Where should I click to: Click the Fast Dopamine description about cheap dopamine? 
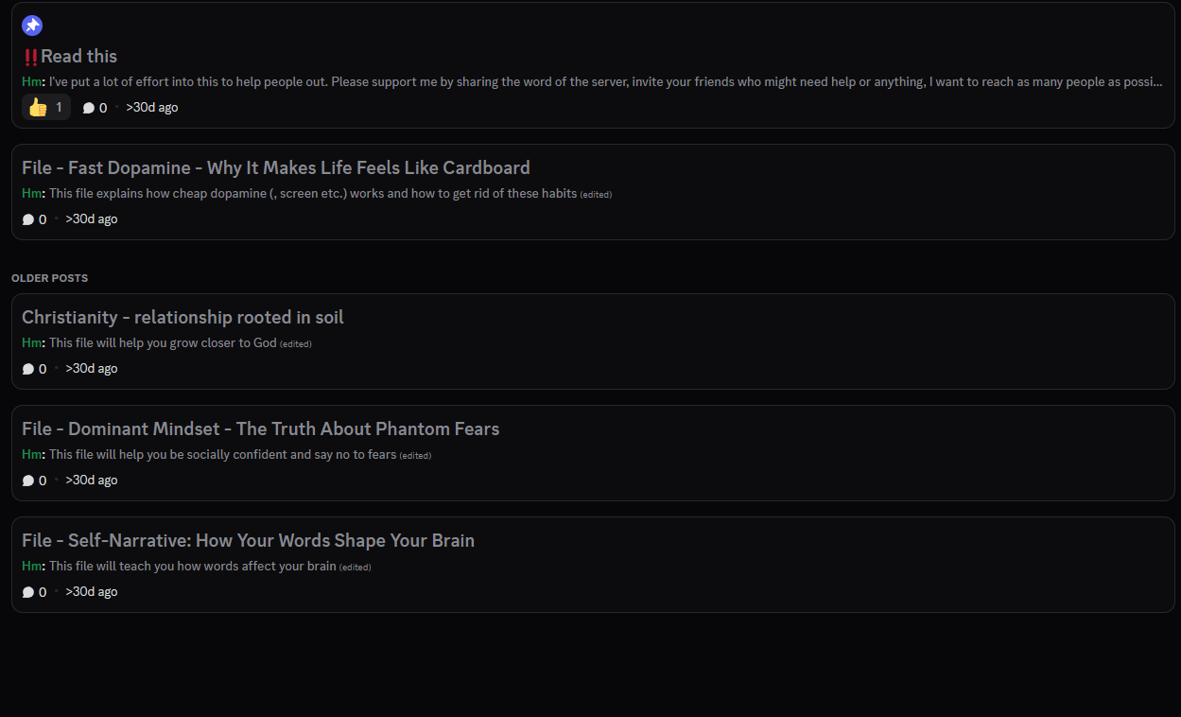coord(312,194)
